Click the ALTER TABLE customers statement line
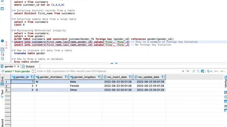The height and width of the screenshot is (127, 227). [x=94, y=39]
